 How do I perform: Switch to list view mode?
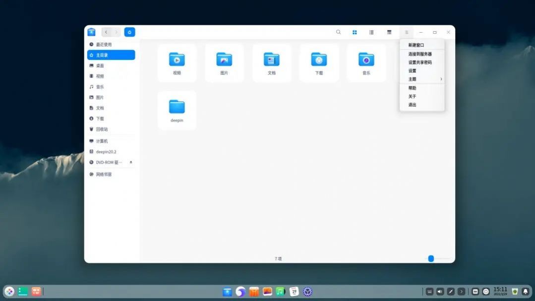tap(371, 32)
